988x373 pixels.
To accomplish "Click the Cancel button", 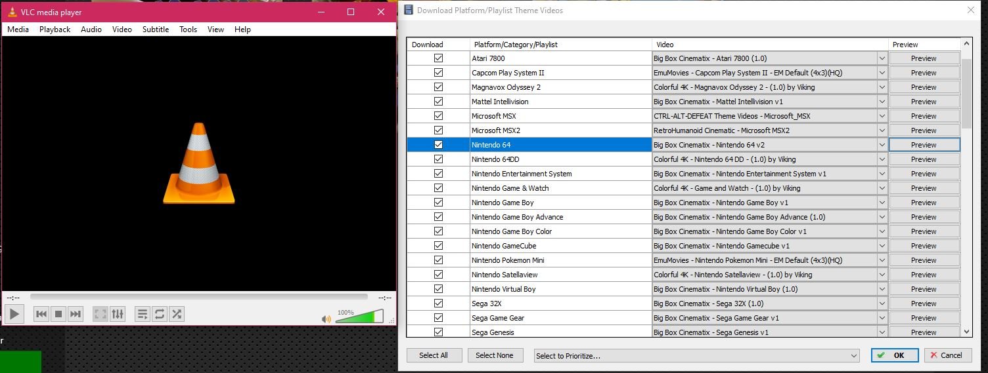I will [948, 355].
